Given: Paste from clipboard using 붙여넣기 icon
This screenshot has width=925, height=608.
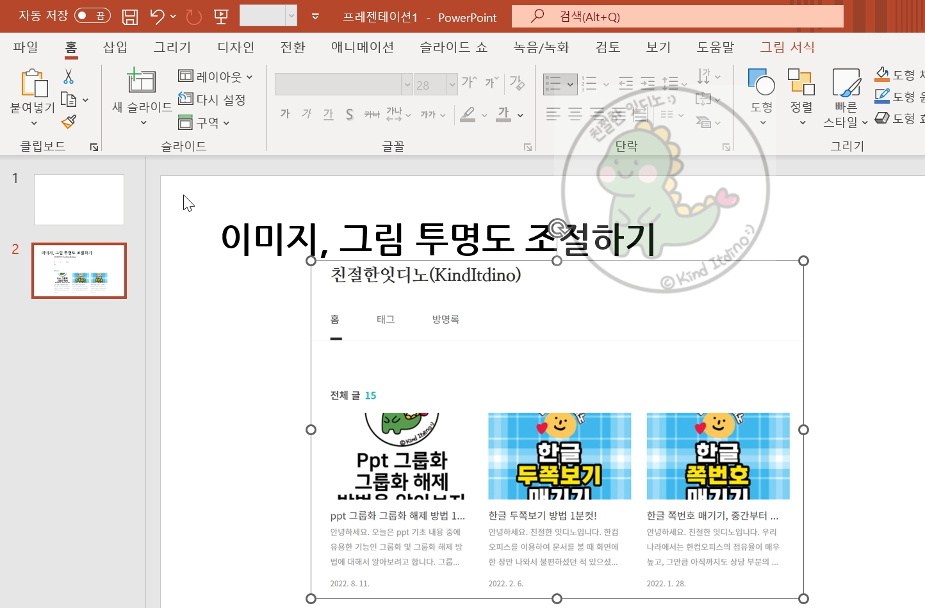Looking at the screenshot, I should click(34, 83).
